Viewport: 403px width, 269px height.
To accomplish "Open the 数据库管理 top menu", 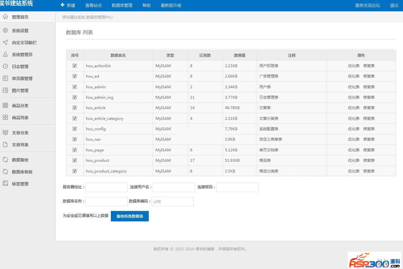I will click(122, 5).
